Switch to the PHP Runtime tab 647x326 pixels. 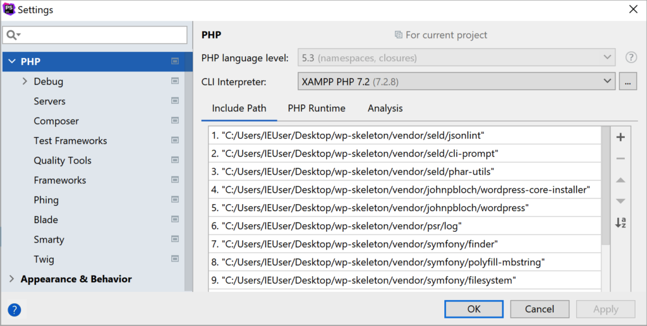[x=317, y=108]
